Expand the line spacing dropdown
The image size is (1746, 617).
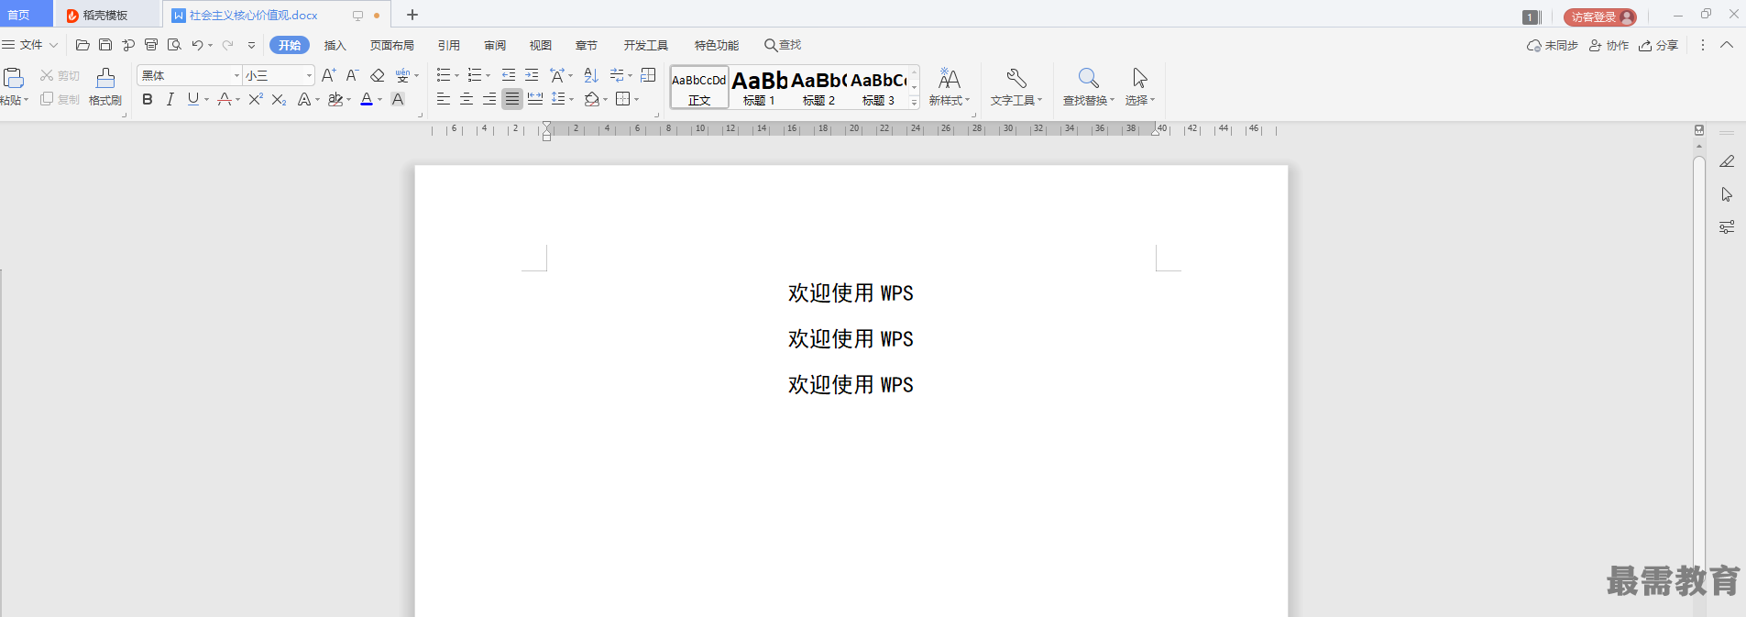pyautogui.click(x=571, y=99)
